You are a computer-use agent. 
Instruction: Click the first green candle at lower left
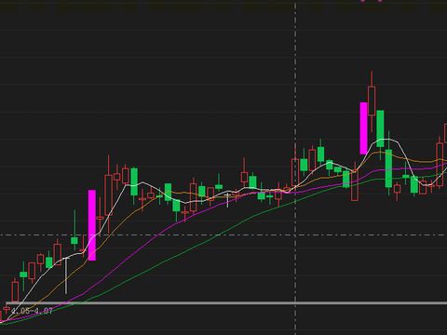(23, 275)
